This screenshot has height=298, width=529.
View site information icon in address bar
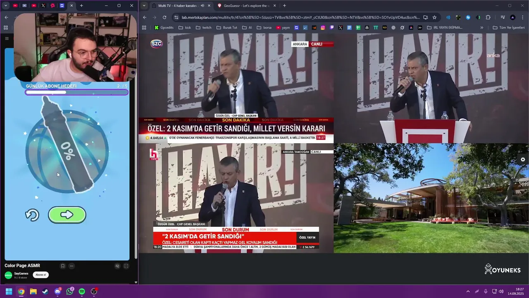pos(176,17)
